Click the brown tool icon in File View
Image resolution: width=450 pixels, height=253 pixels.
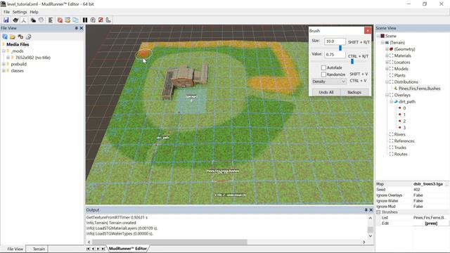[x=20, y=37]
